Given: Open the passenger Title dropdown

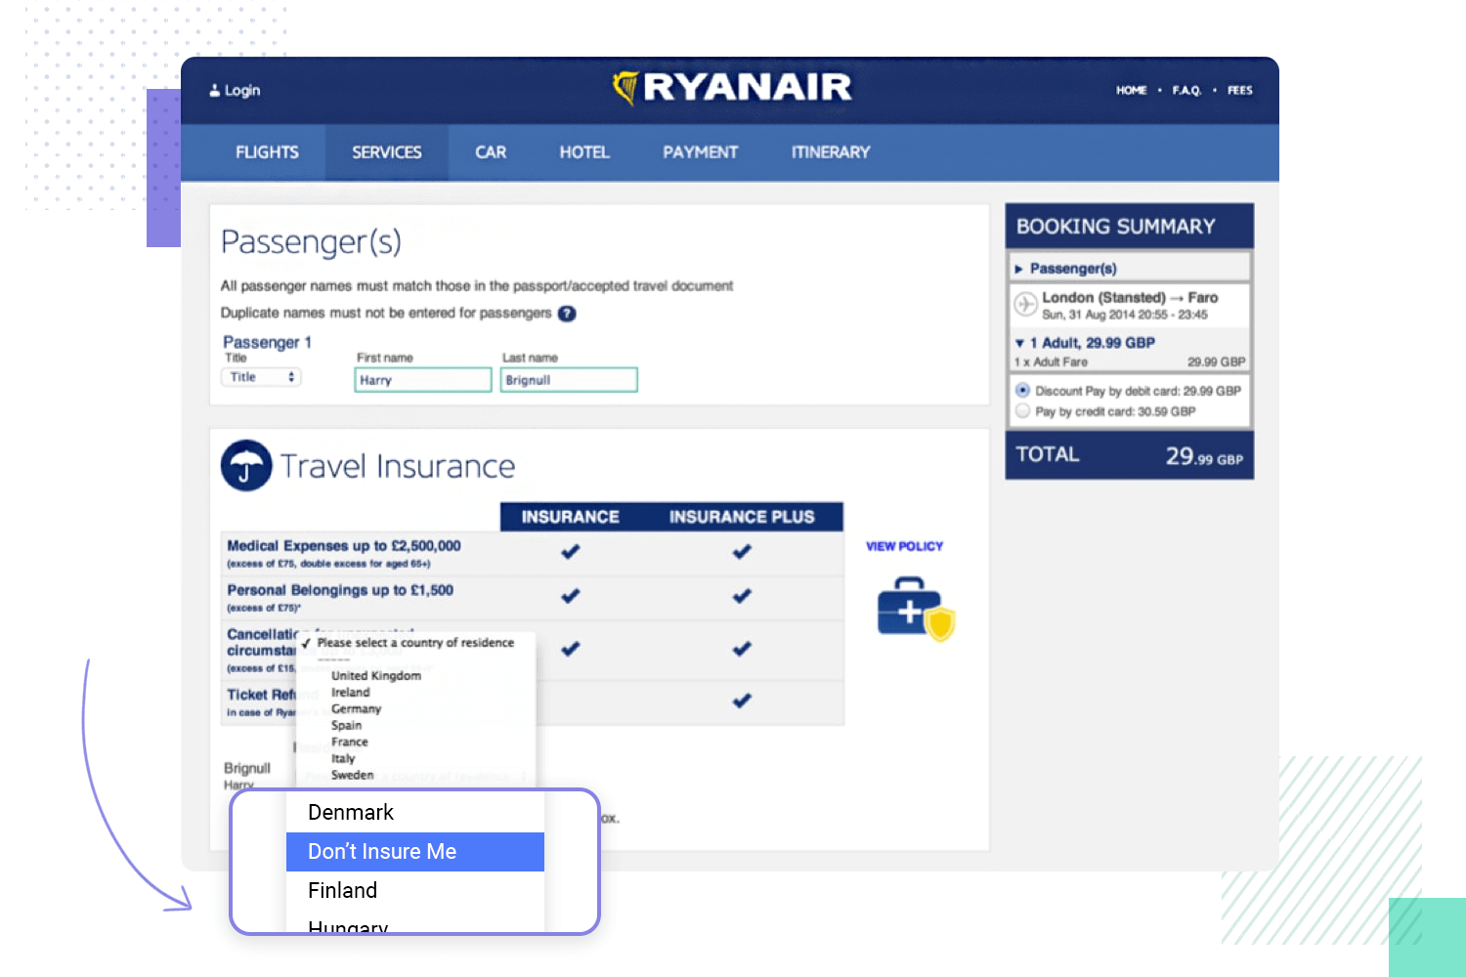Looking at the screenshot, I should (x=262, y=377).
